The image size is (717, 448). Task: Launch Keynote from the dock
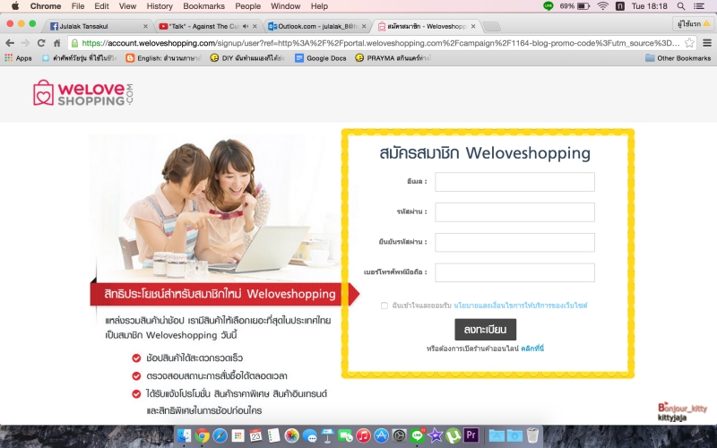(x=327, y=435)
